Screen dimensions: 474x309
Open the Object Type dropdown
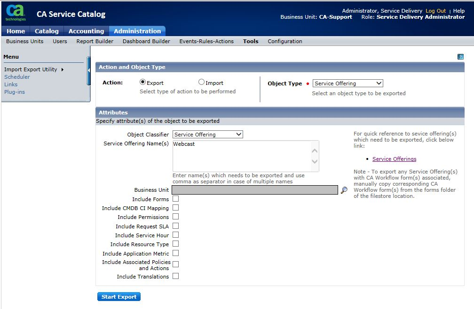click(348, 83)
